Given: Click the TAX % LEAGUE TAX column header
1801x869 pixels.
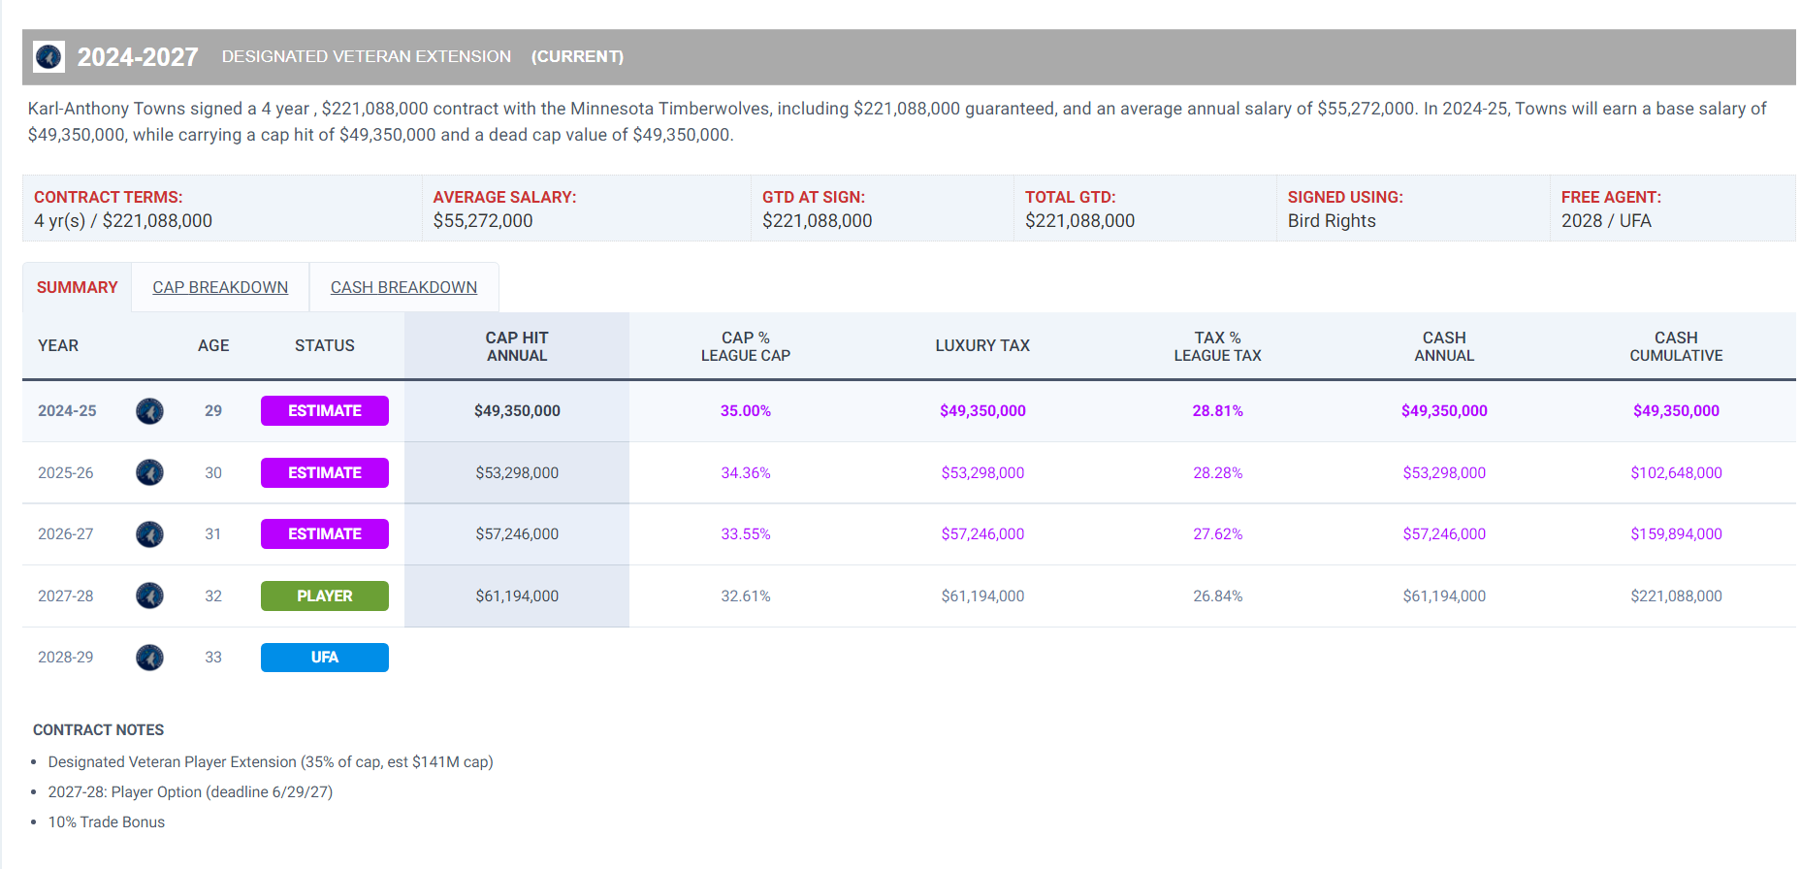Looking at the screenshot, I should 1218,346.
